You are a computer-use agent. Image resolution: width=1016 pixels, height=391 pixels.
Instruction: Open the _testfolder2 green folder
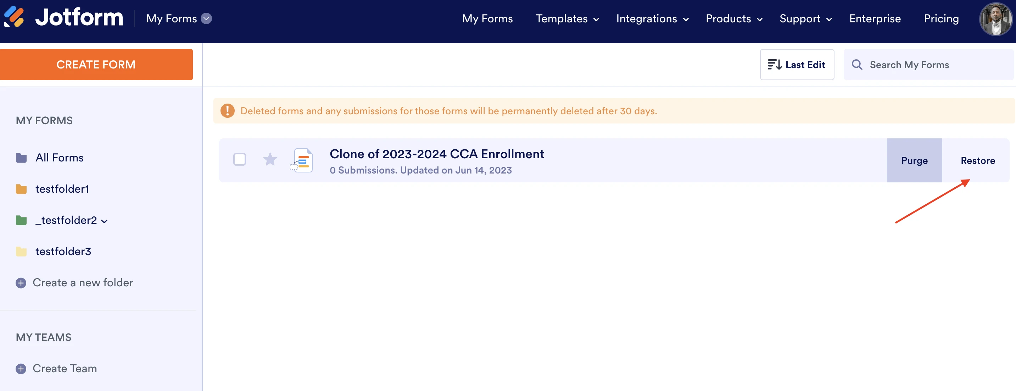point(66,220)
